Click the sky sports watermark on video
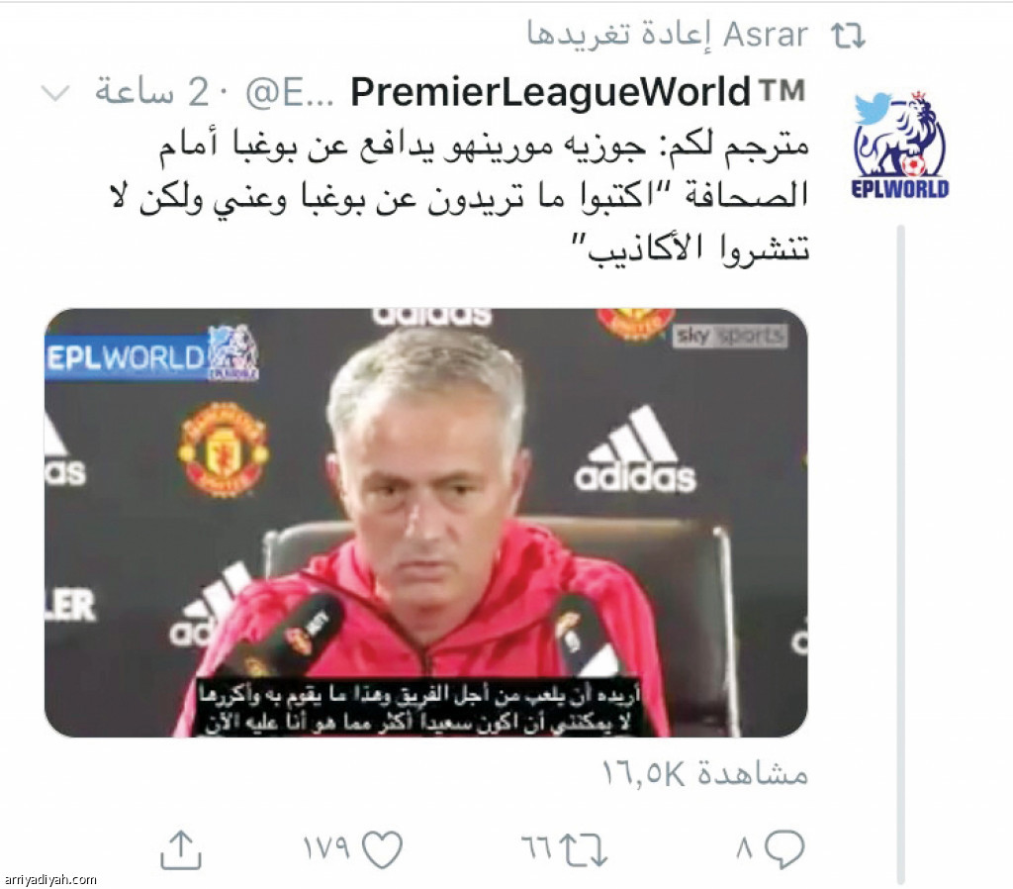This screenshot has height=889, width=1013. click(730, 336)
